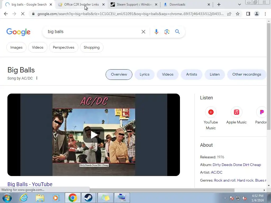Click the sticky notes taskbar icon

point(105,198)
